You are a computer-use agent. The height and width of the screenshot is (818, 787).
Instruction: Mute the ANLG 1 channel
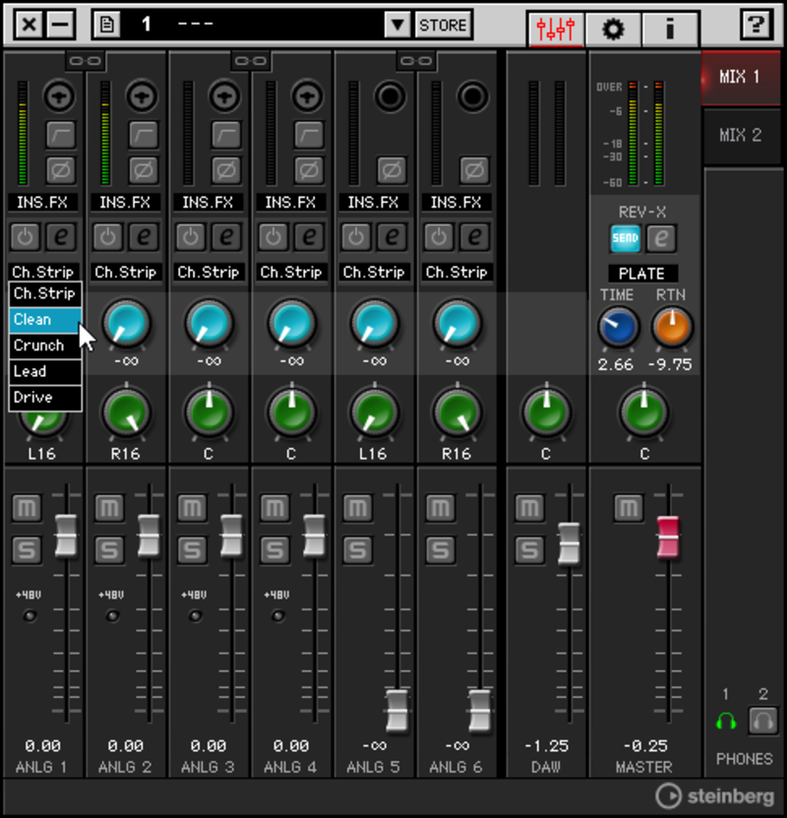[x=26, y=507]
